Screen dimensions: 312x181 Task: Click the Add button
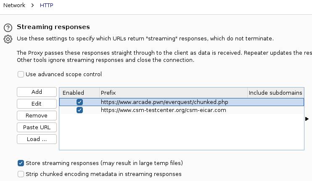[x=37, y=92]
